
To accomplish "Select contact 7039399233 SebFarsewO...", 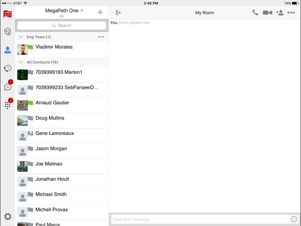I will click(x=62, y=90).
